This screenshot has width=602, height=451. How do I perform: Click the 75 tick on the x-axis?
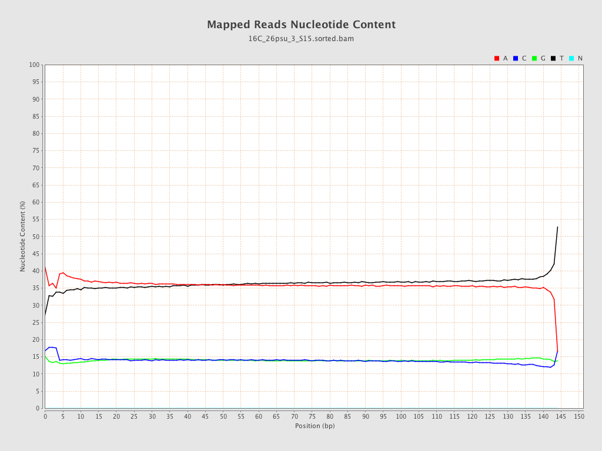(x=312, y=416)
